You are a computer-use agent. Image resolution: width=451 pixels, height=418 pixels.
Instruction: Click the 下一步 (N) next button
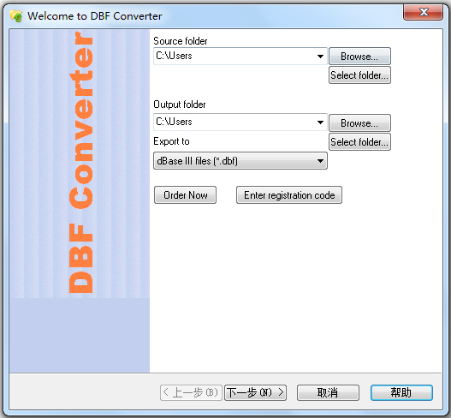pos(255,392)
